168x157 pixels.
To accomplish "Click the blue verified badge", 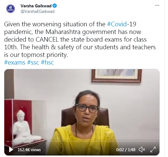I will click(x=55, y=6).
